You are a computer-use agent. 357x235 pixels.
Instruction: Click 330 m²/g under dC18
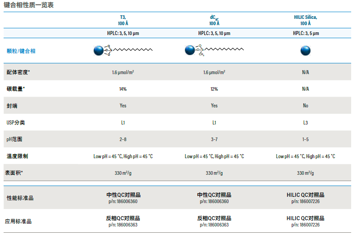click(x=214, y=173)
